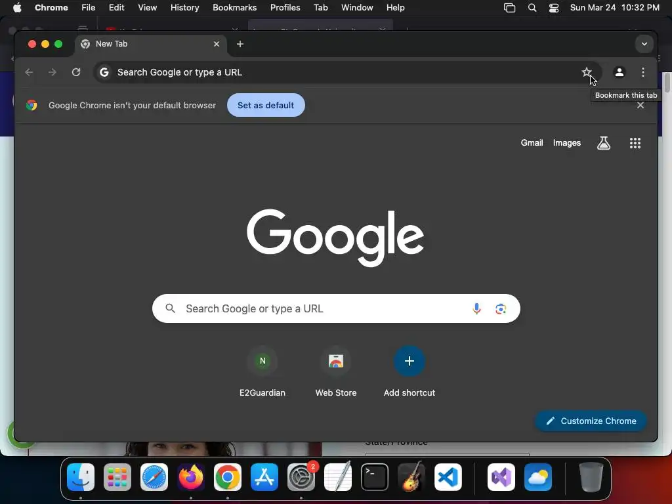The image size is (672, 504).
Task: Open Launchpad from the Dock
Action: (x=117, y=476)
